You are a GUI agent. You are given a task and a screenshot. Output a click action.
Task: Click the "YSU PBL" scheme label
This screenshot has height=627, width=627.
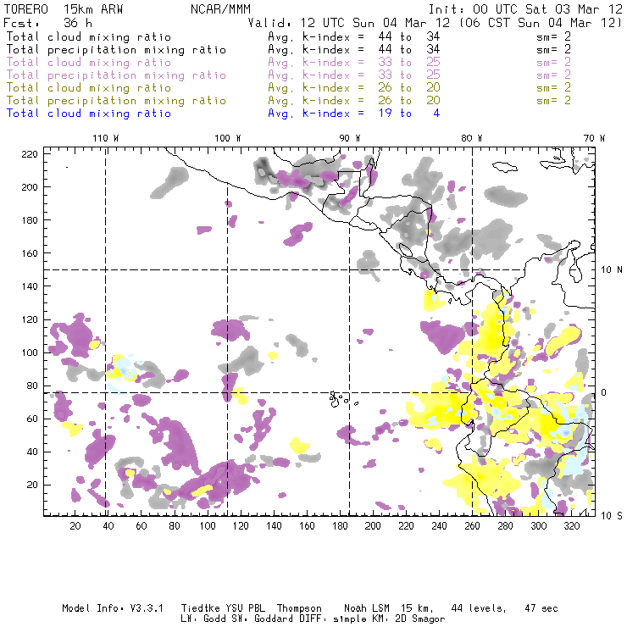click(245, 608)
